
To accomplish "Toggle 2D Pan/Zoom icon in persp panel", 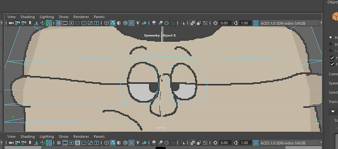I will click(x=42, y=23).
